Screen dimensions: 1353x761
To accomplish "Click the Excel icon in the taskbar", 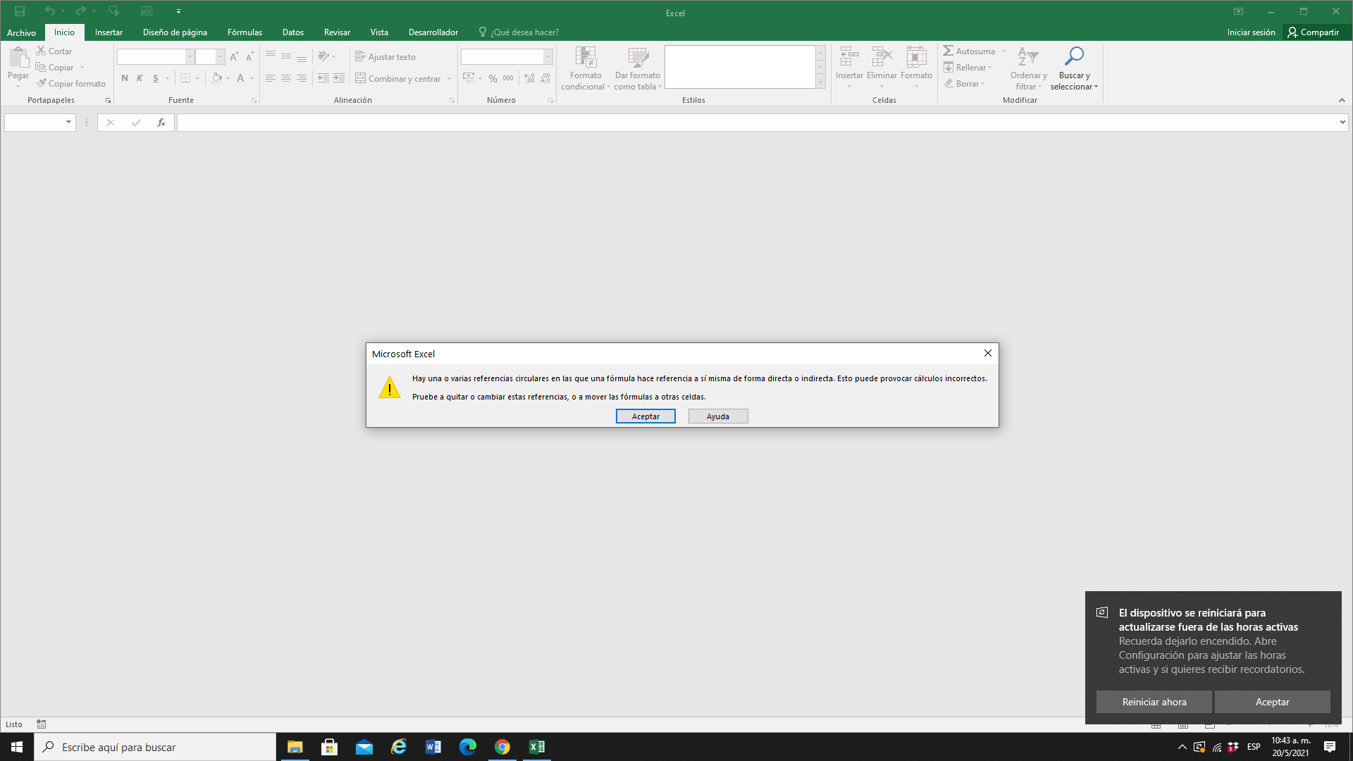I will (x=536, y=747).
